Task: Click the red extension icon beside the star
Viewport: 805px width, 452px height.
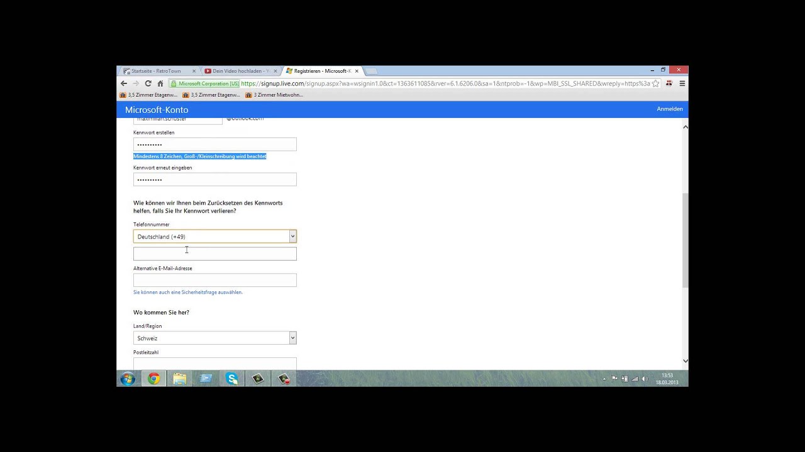Action: [669, 83]
